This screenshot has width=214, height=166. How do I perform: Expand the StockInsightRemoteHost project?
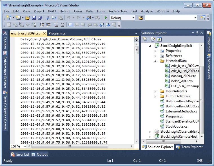coord(150,137)
